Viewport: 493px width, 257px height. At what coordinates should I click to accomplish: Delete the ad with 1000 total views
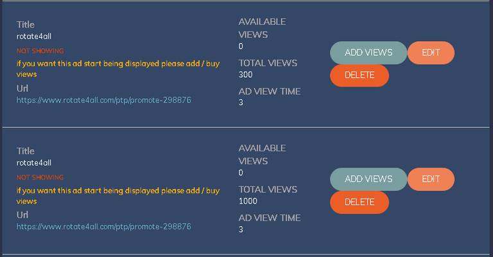point(359,202)
